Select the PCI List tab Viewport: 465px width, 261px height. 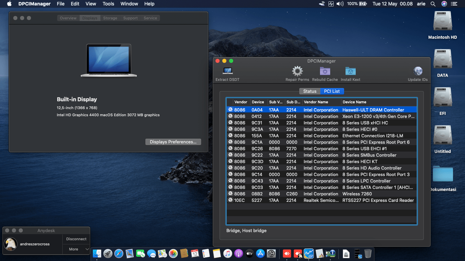tap(332, 91)
